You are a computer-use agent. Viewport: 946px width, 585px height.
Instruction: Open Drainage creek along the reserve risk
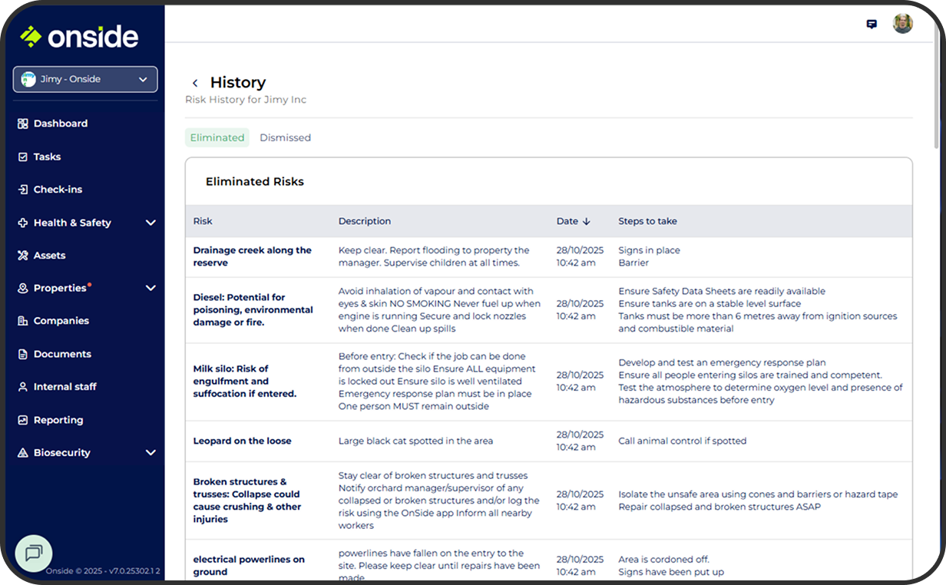coord(253,256)
